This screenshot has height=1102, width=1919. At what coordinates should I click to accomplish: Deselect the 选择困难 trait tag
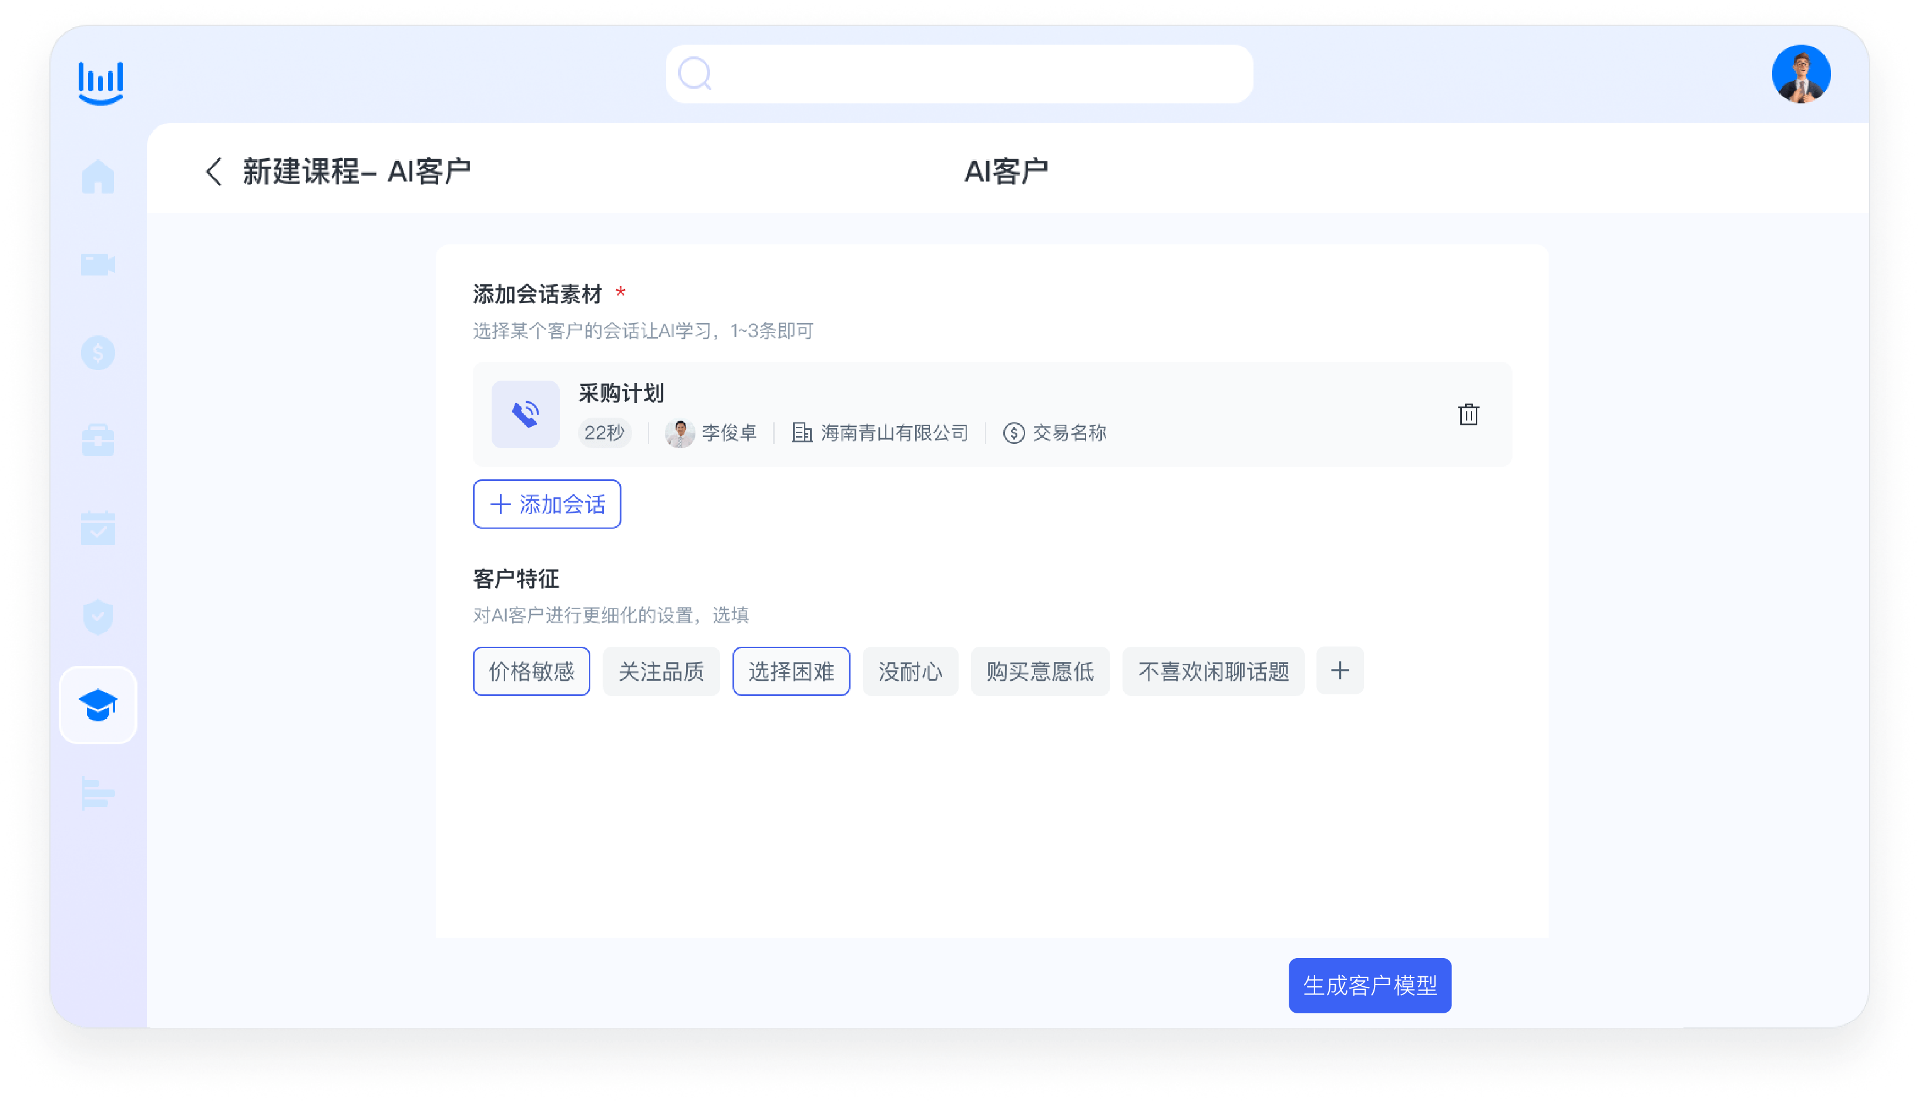point(791,671)
